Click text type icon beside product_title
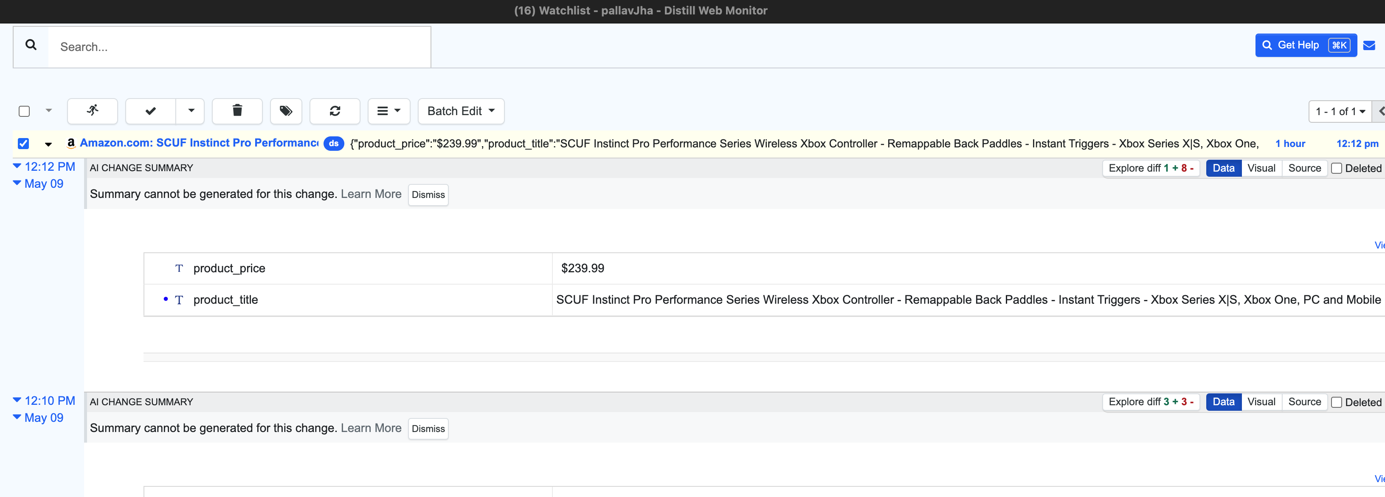The height and width of the screenshot is (497, 1385). point(179,300)
